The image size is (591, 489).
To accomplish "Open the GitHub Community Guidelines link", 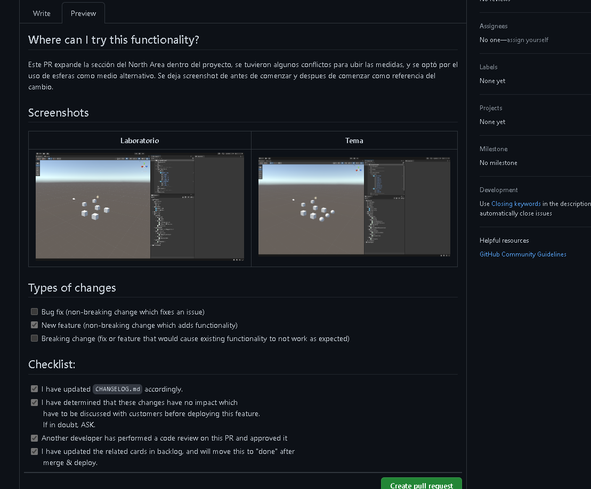I will click(x=522, y=254).
